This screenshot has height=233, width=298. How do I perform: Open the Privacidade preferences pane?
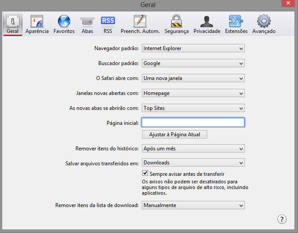click(x=207, y=24)
